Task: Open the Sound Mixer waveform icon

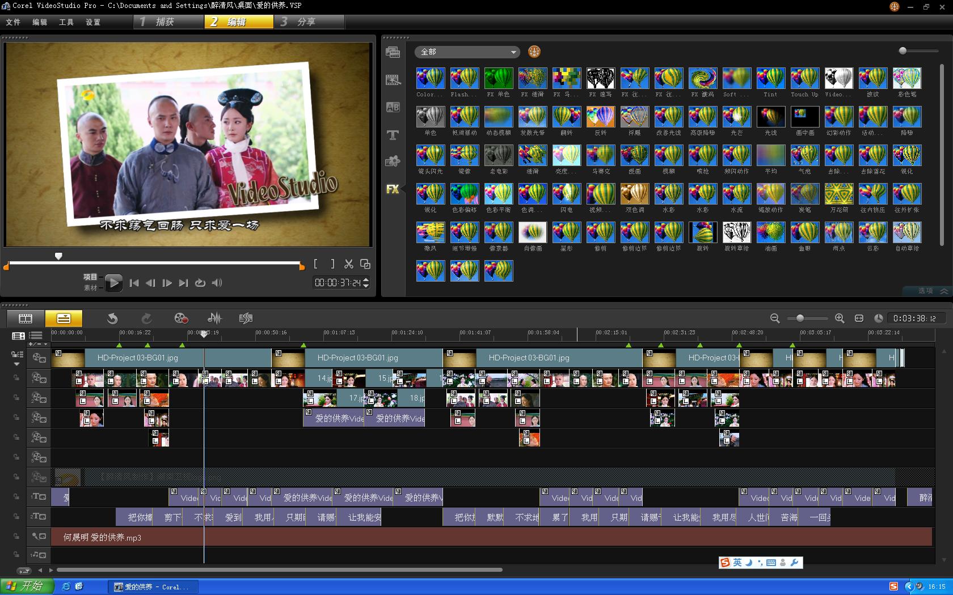Action: click(x=214, y=318)
